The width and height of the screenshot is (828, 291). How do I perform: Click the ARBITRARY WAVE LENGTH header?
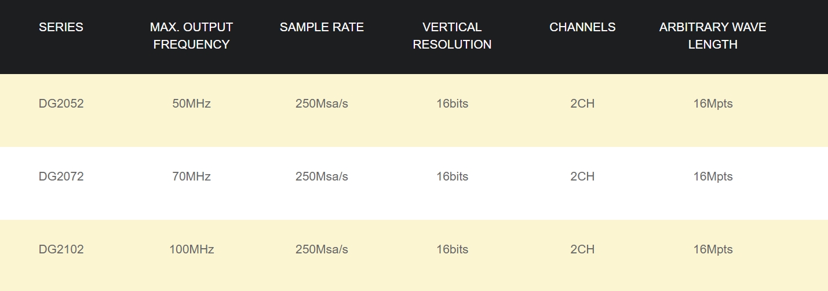click(713, 36)
